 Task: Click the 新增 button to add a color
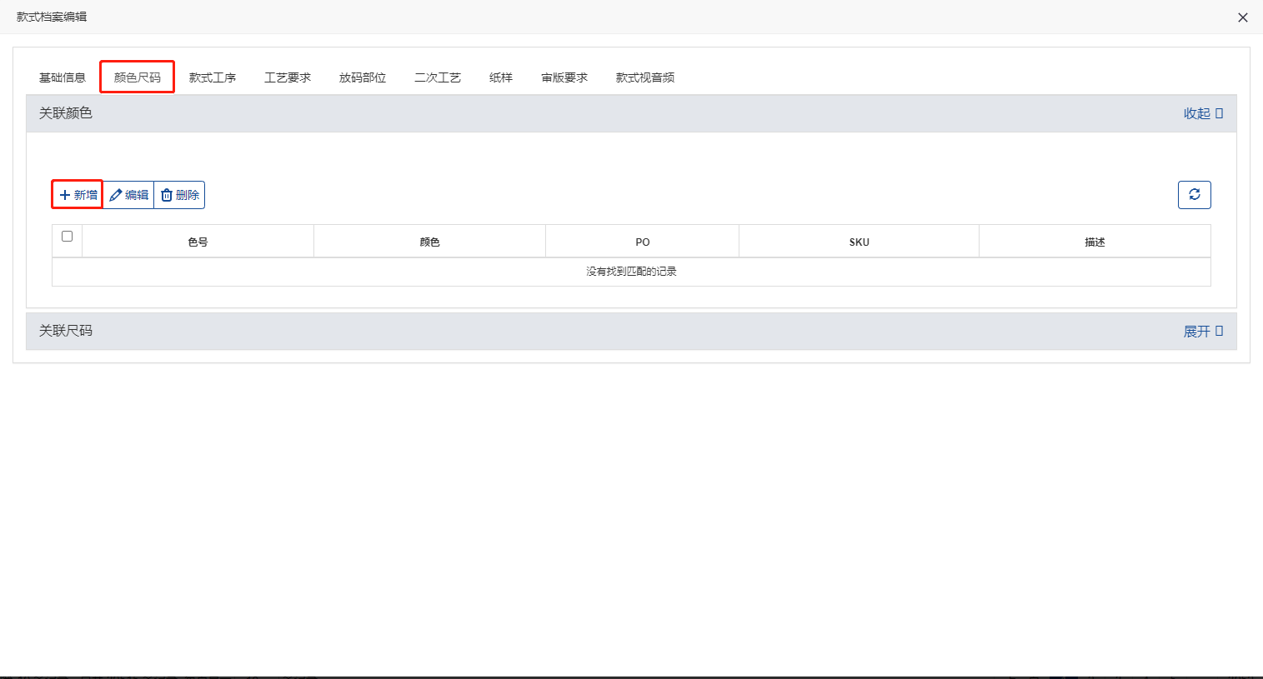(76, 194)
